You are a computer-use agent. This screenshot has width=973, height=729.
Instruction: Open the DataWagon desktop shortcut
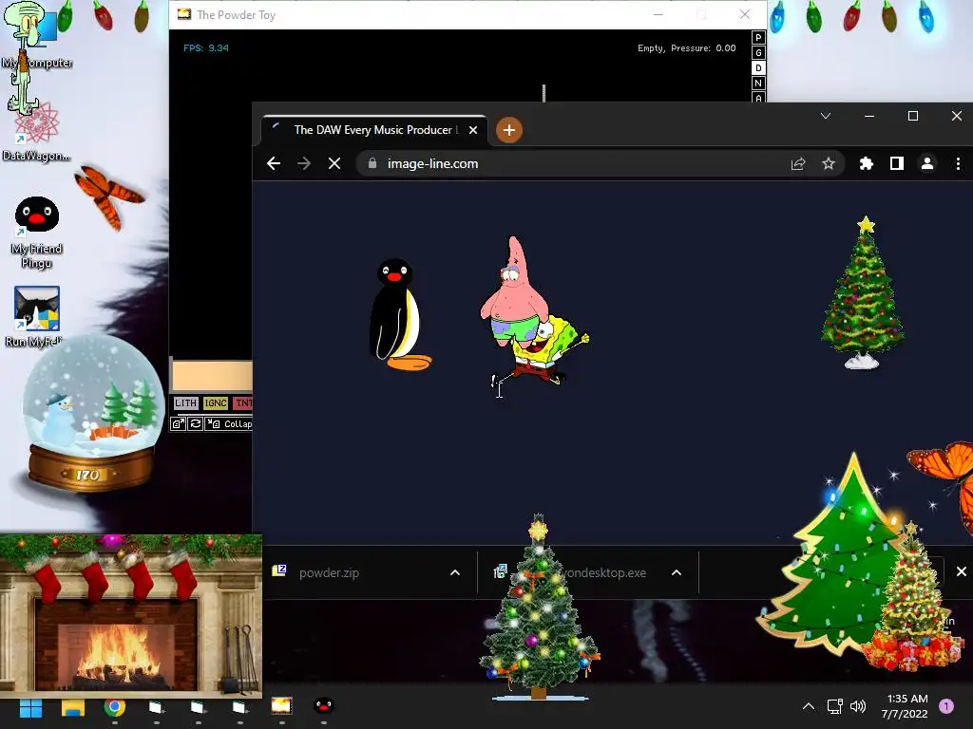point(36,132)
